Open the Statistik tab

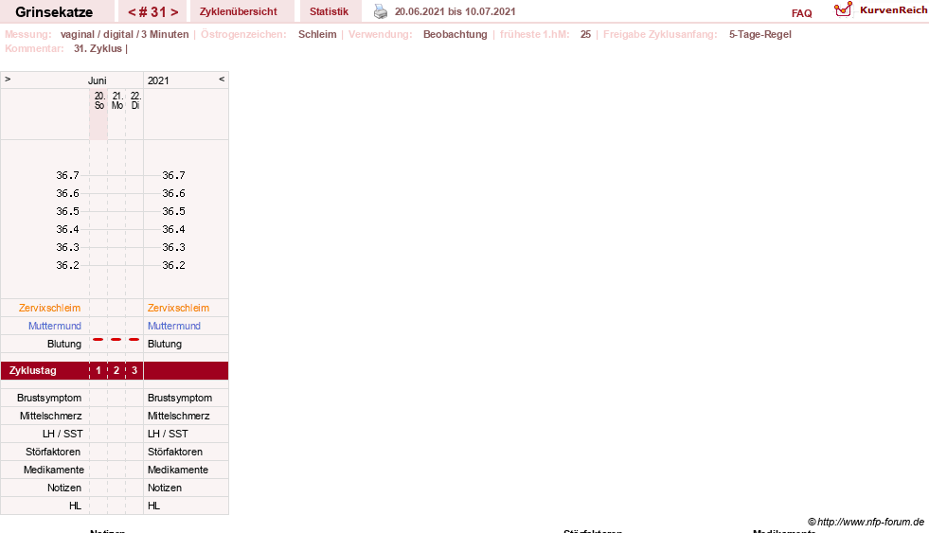[x=329, y=11]
